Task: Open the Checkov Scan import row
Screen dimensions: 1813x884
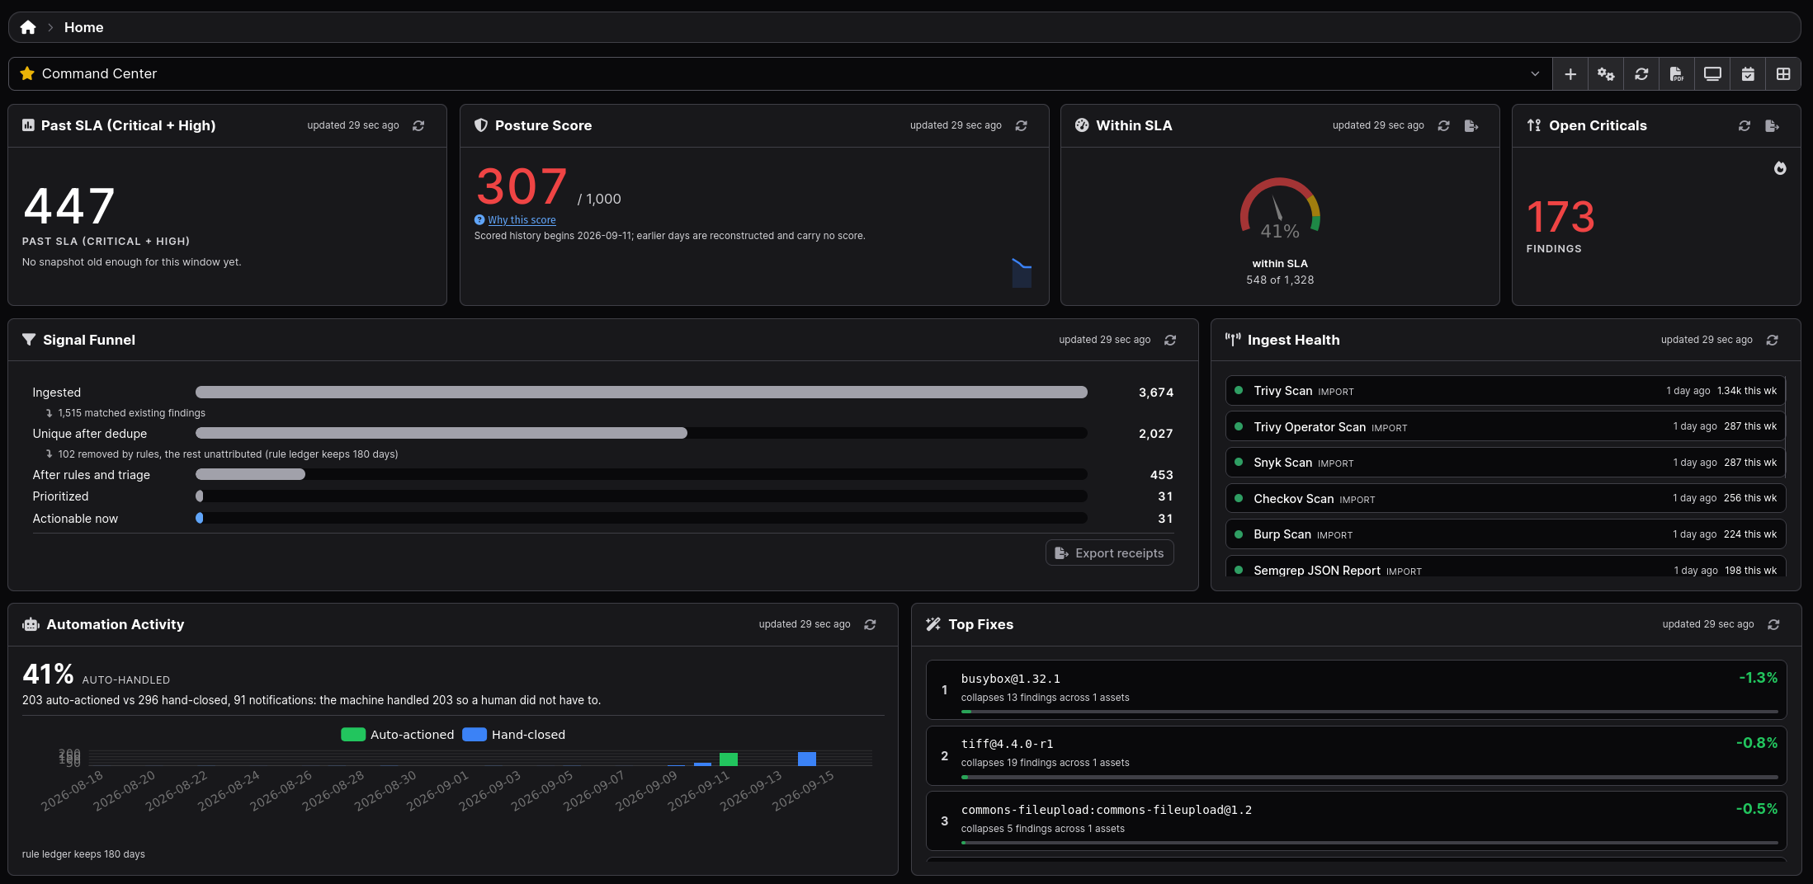Action: tap(1505, 498)
